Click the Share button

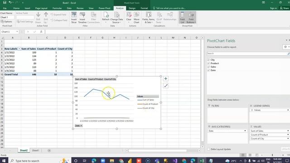[x=284, y=8]
